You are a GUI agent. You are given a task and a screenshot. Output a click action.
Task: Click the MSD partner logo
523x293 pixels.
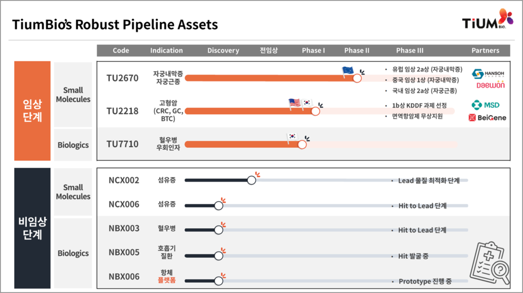click(x=485, y=104)
